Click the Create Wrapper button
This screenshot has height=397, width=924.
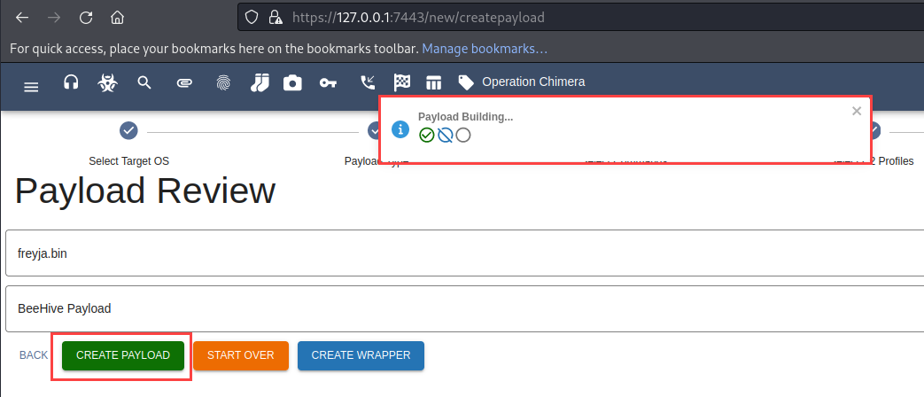361,355
